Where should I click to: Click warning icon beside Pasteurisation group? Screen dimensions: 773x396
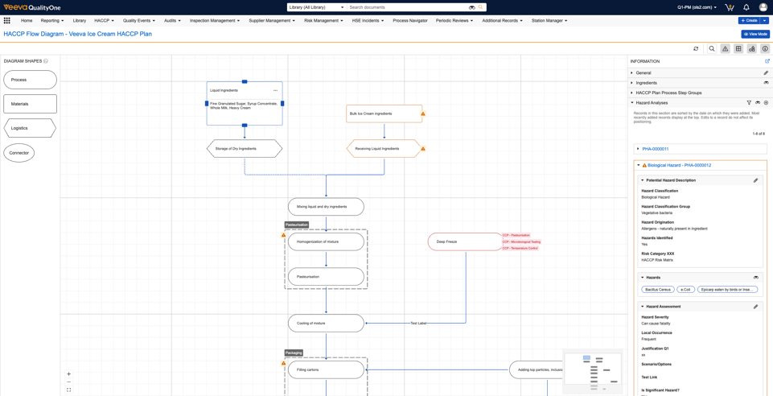pyautogui.click(x=283, y=235)
